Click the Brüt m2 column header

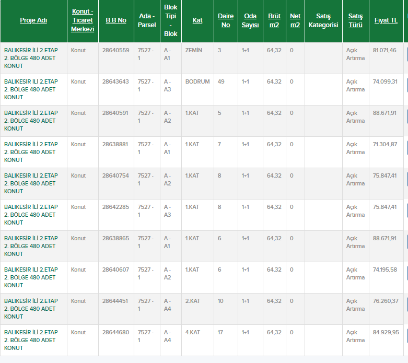[x=274, y=20]
